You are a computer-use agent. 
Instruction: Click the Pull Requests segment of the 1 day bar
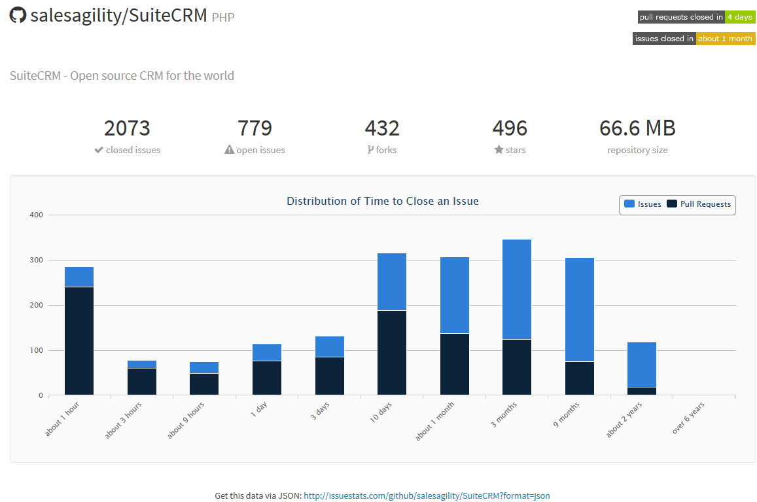[x=267, y=378]
